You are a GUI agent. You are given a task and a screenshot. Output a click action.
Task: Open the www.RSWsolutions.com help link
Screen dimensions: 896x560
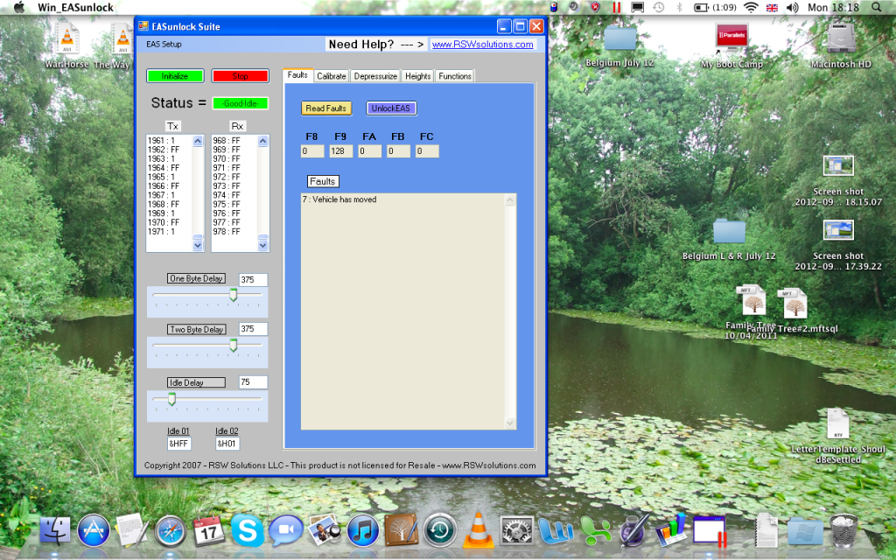[482, 45]
